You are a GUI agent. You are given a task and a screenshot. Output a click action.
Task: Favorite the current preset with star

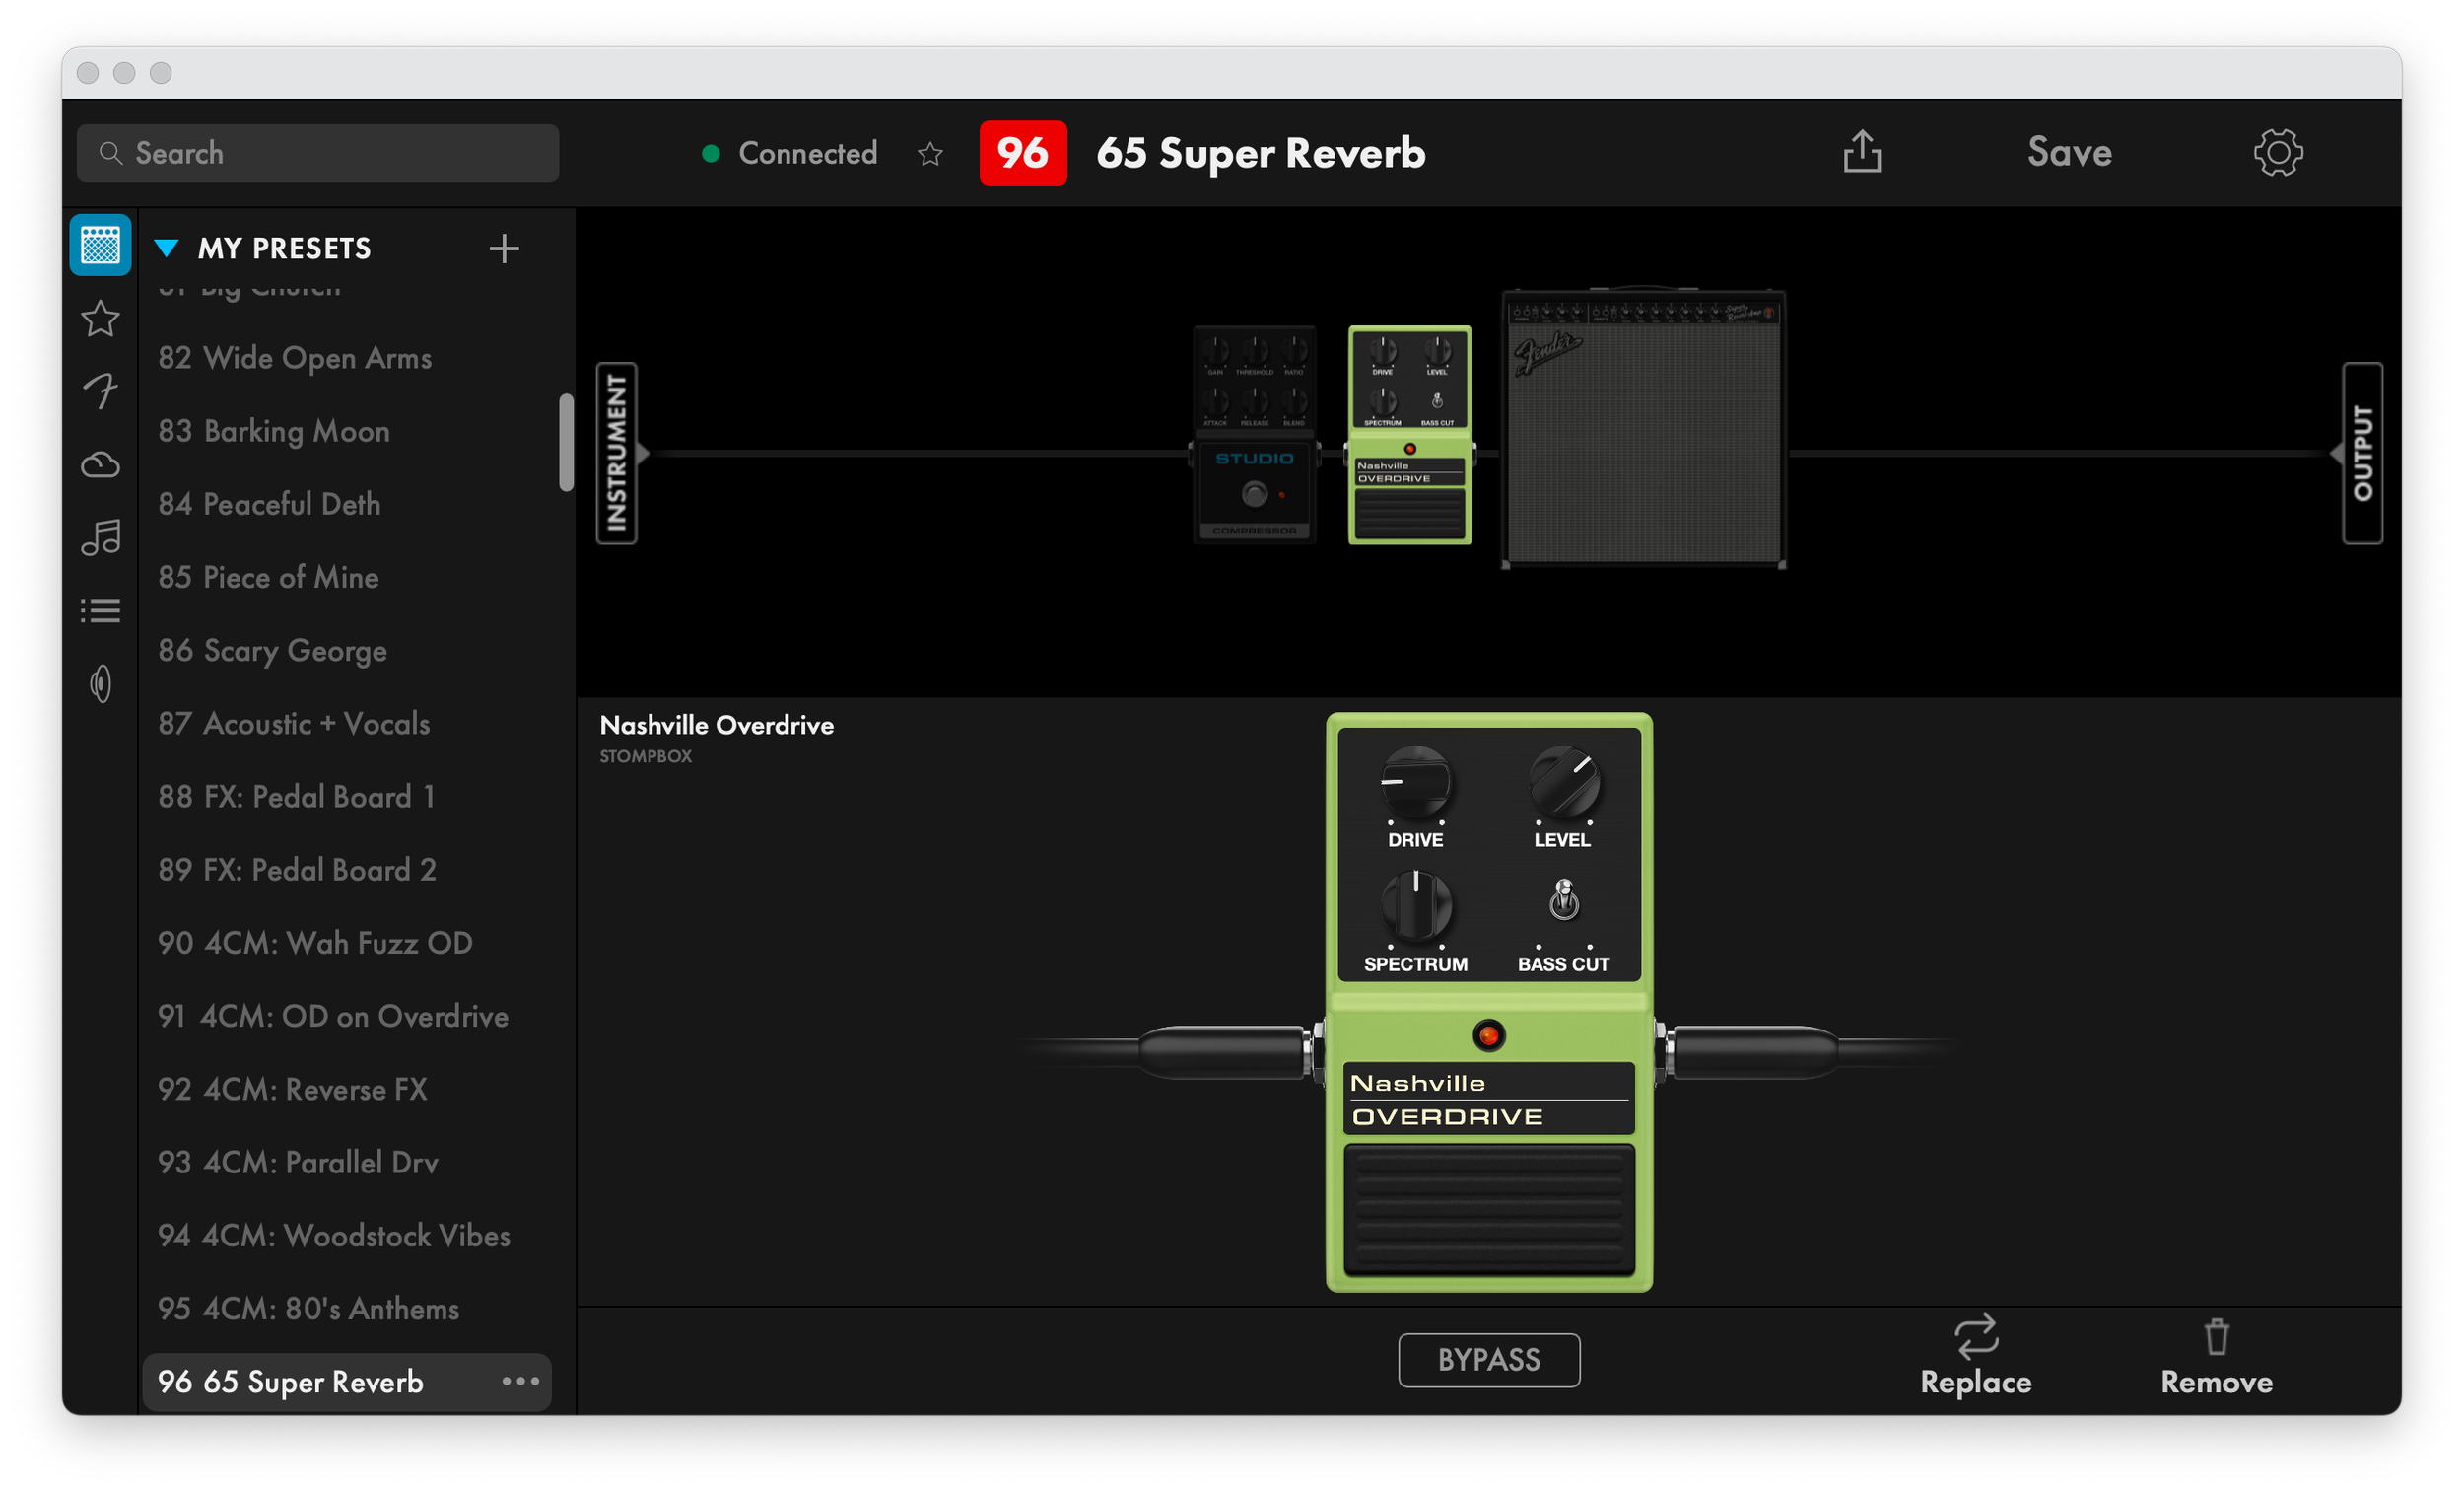[930, 154]
